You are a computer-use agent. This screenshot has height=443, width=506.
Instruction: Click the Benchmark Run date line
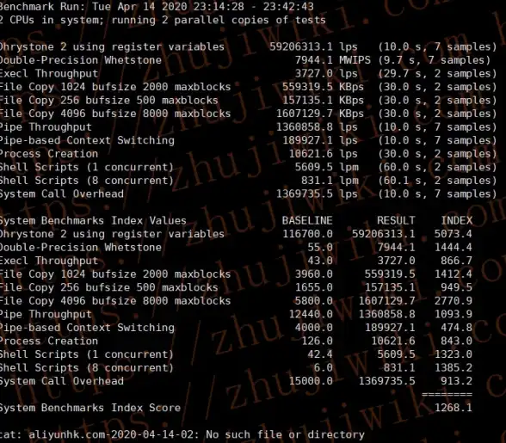(157, 7)
